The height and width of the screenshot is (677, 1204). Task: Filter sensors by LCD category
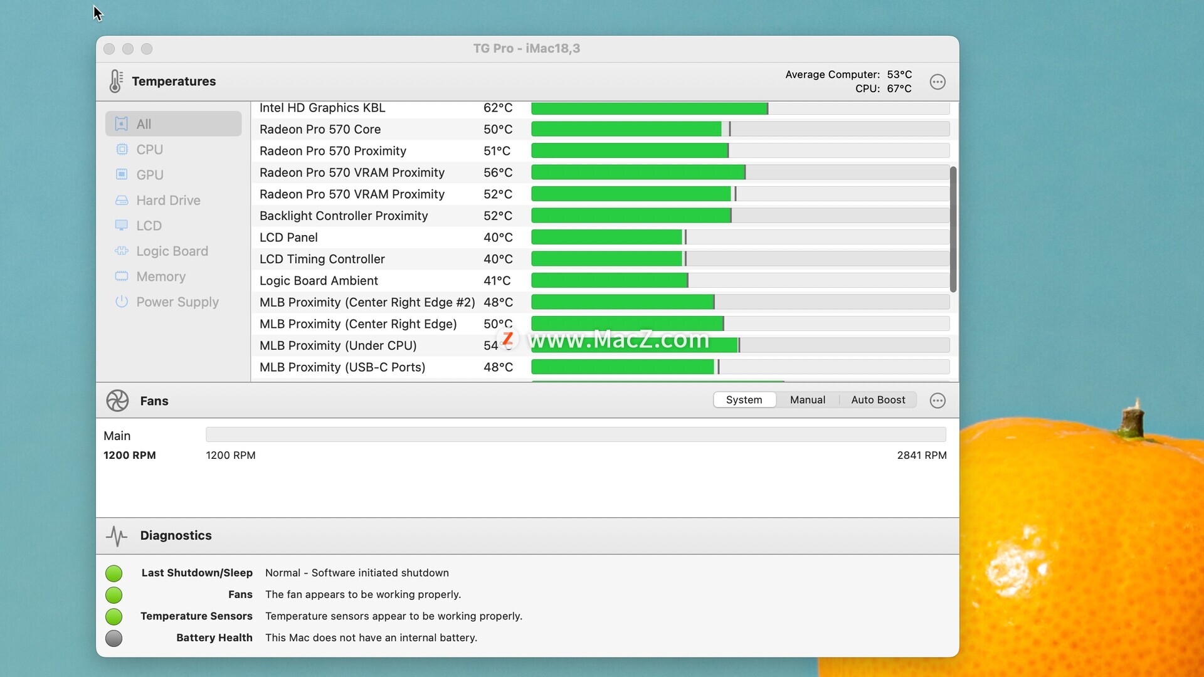(x=174, y=226)
